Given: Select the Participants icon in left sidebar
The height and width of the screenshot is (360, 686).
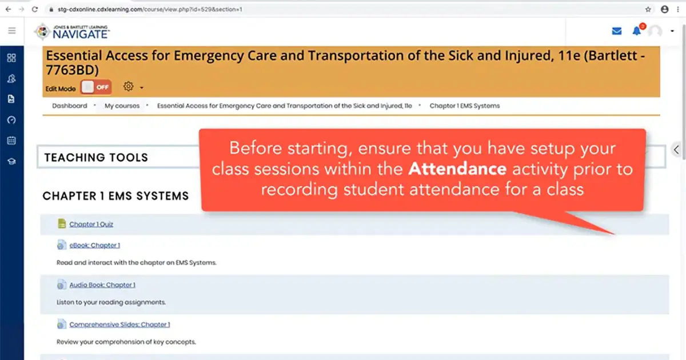Looking at the screenshot, I should point(12,78).
